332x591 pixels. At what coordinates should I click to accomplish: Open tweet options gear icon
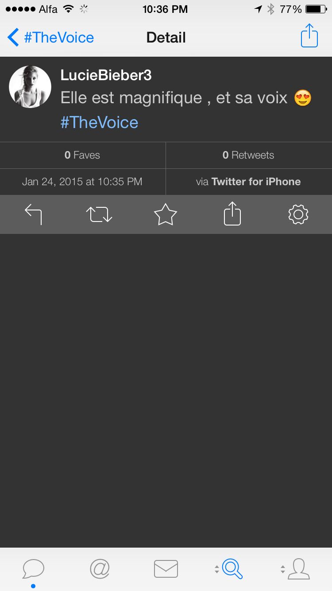(x=298, y=214)
